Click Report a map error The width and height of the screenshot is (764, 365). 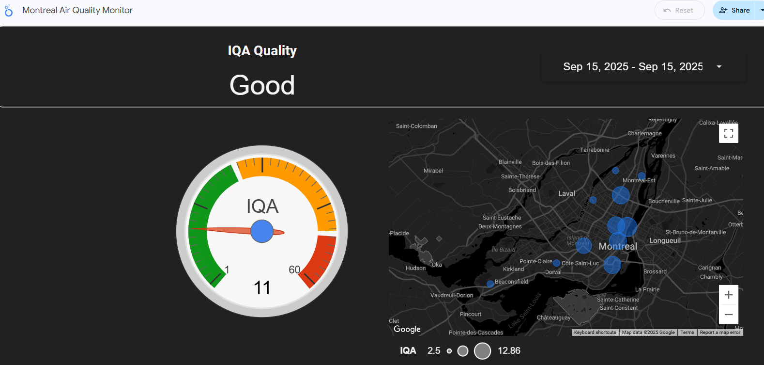720,333
